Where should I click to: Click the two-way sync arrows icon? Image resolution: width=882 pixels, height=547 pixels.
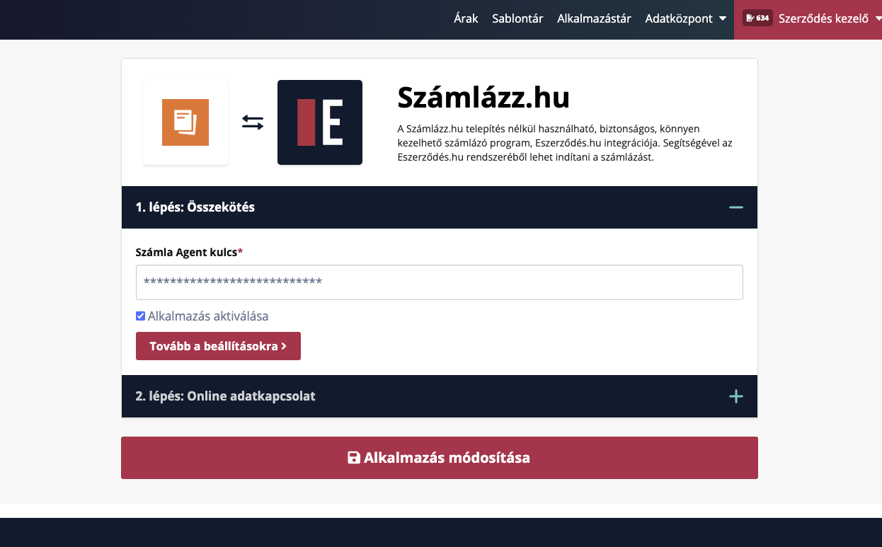point(253,122)
